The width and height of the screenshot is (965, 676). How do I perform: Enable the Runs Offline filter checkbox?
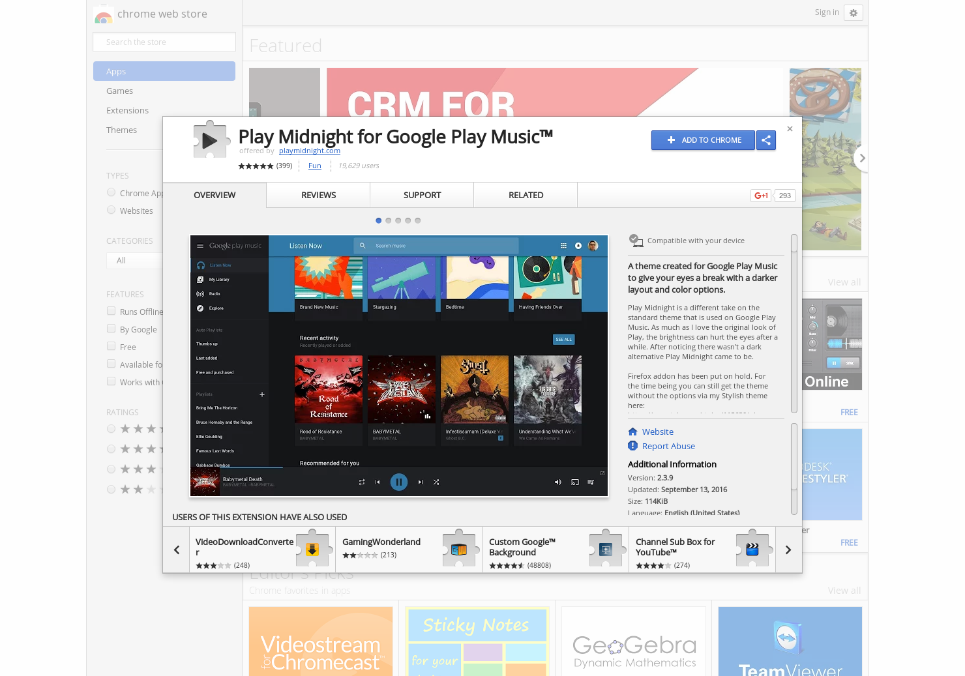coord(111,311)
